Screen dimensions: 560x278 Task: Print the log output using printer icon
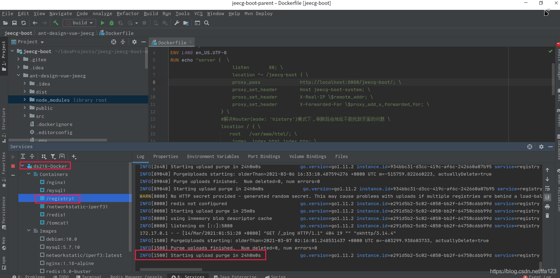(x=547, y=207)
